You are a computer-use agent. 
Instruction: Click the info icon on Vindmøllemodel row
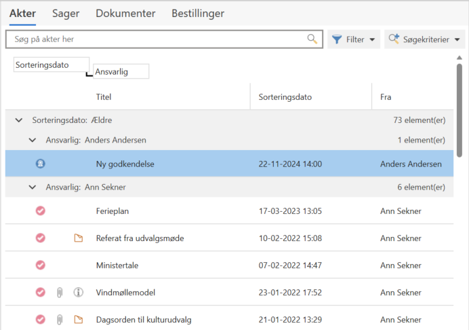78,293
